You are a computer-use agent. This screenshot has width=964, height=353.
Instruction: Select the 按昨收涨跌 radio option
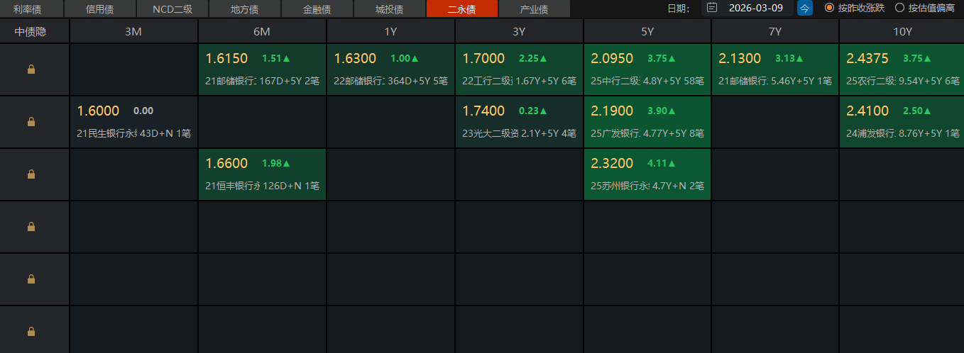pos(829,9)
